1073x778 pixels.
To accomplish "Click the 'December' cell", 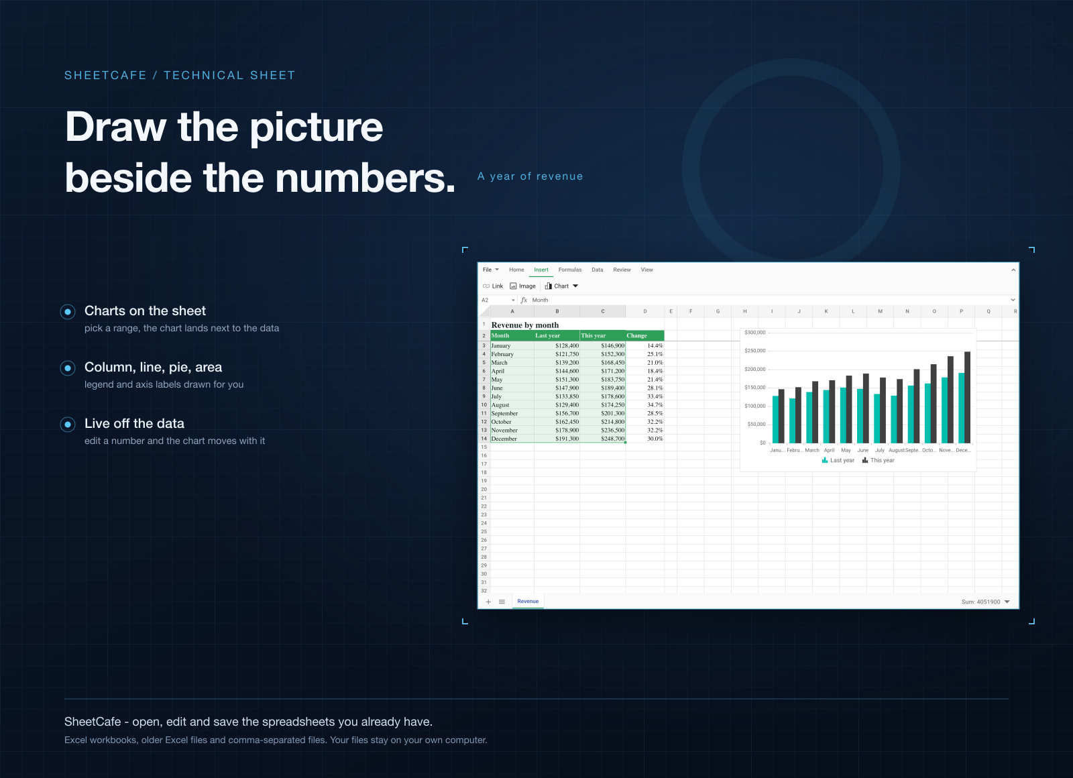I will 512,439.
